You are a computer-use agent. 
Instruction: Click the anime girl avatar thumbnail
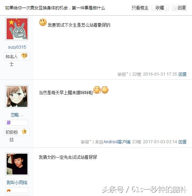pos(17,96)
